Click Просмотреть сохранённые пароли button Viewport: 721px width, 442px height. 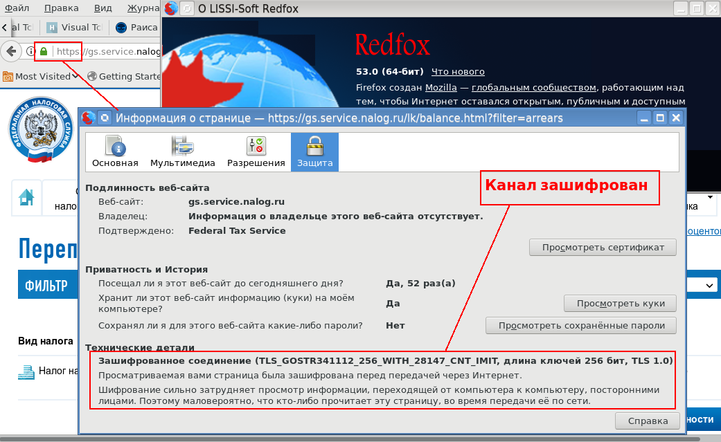(x=581, y=325)
